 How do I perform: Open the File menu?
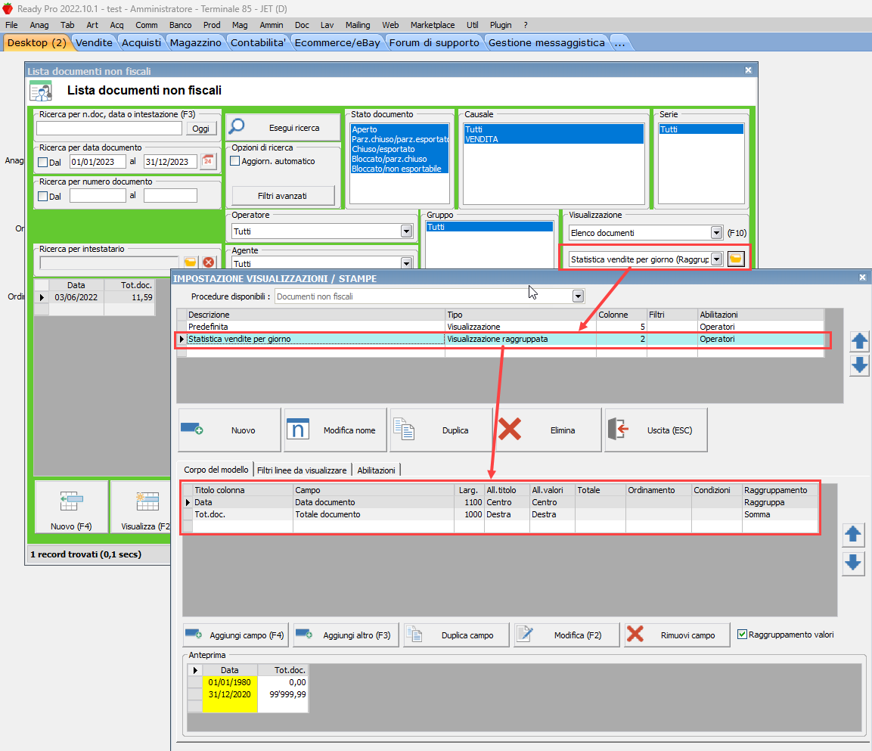(x=11, y=25)
